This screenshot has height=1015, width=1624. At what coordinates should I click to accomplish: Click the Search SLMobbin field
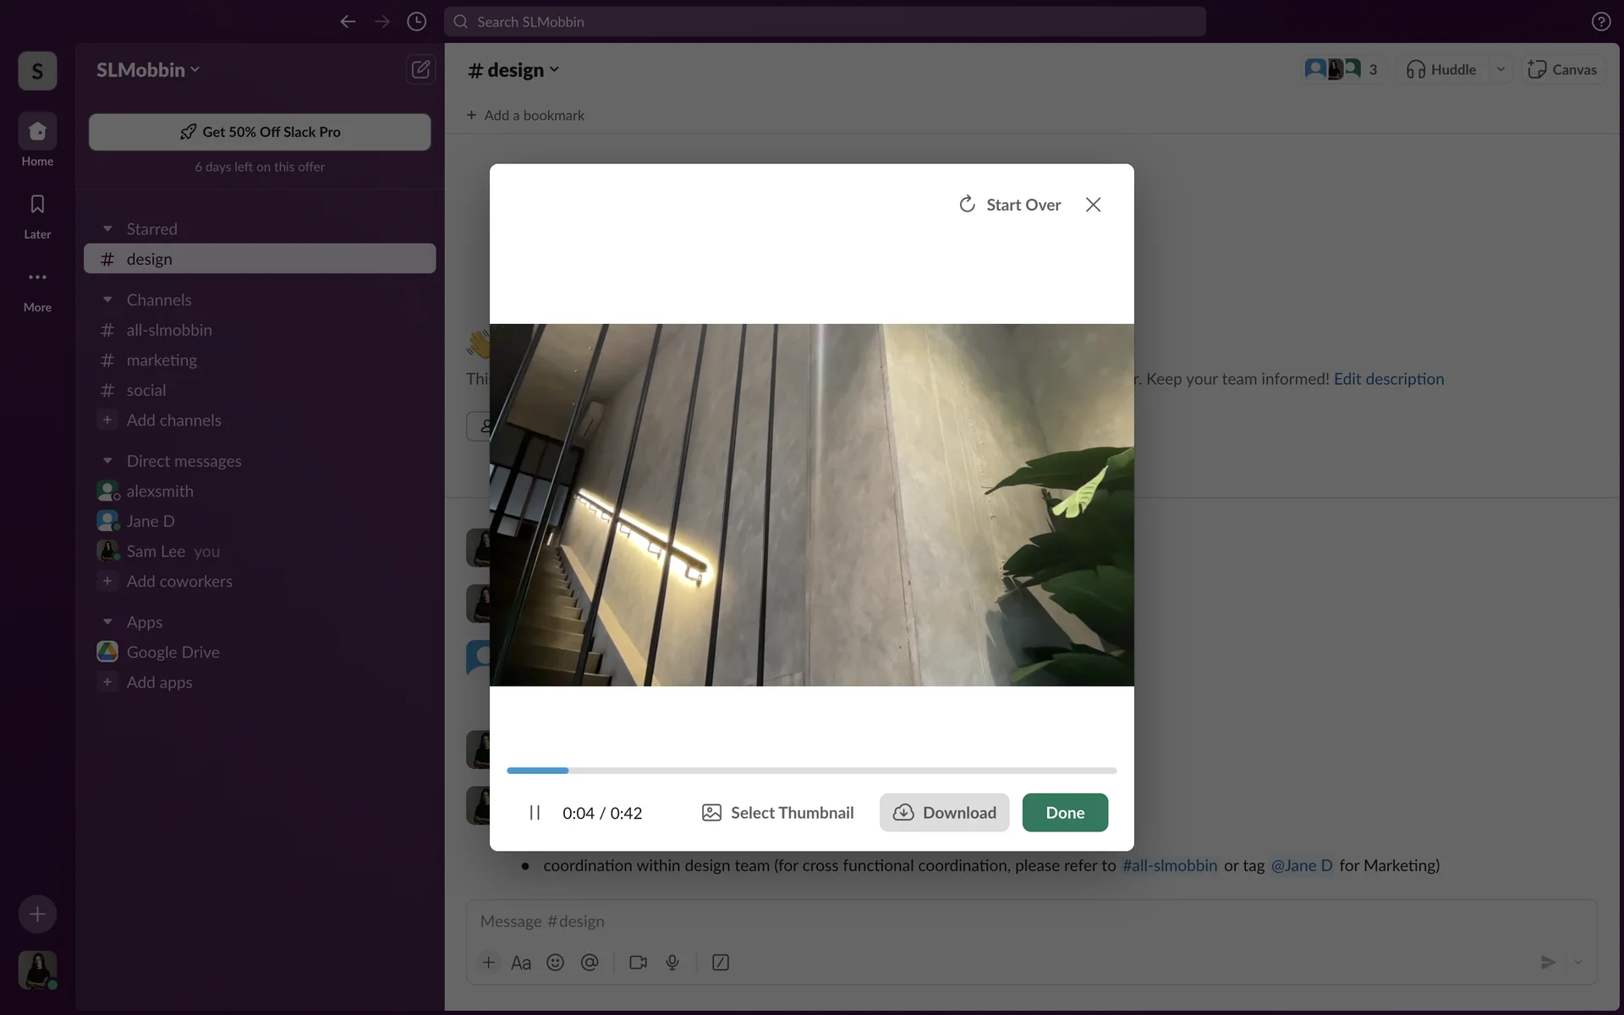coord(825,22)
